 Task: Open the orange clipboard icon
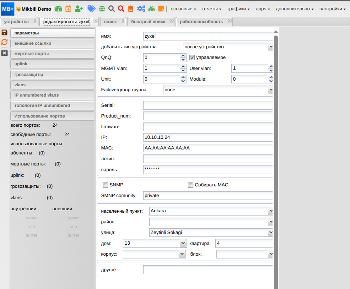pos(131,9)
